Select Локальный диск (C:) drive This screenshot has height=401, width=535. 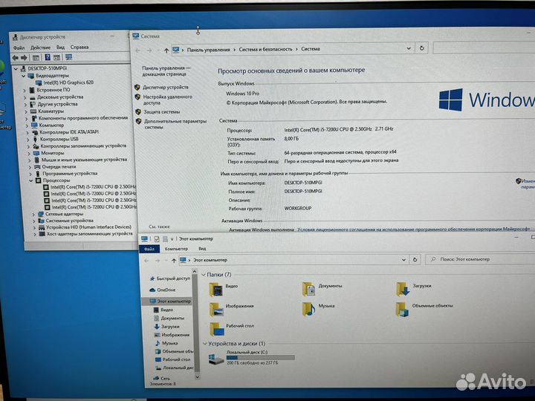pyautogui.click(x=252, y=358)
